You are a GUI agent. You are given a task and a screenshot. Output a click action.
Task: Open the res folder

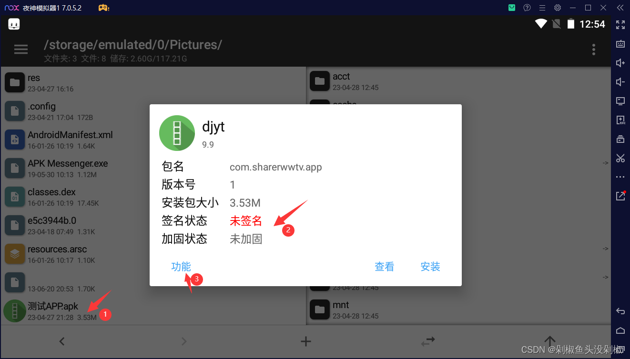coord(153,82)
